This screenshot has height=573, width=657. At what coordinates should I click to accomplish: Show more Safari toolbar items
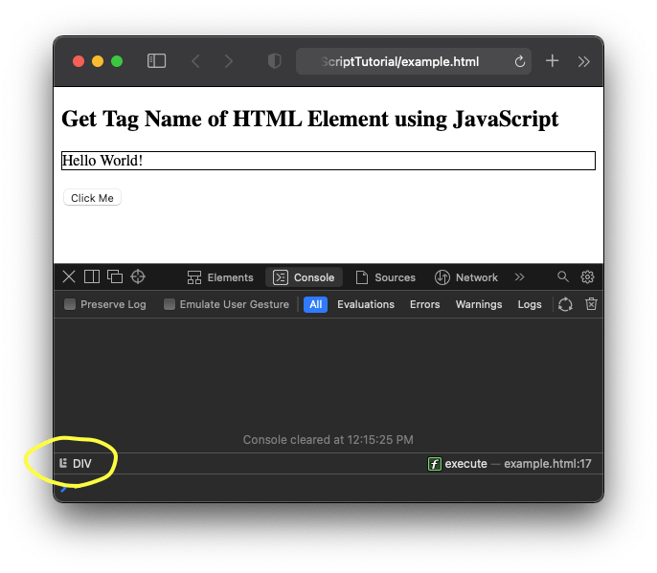pos(583,61)
